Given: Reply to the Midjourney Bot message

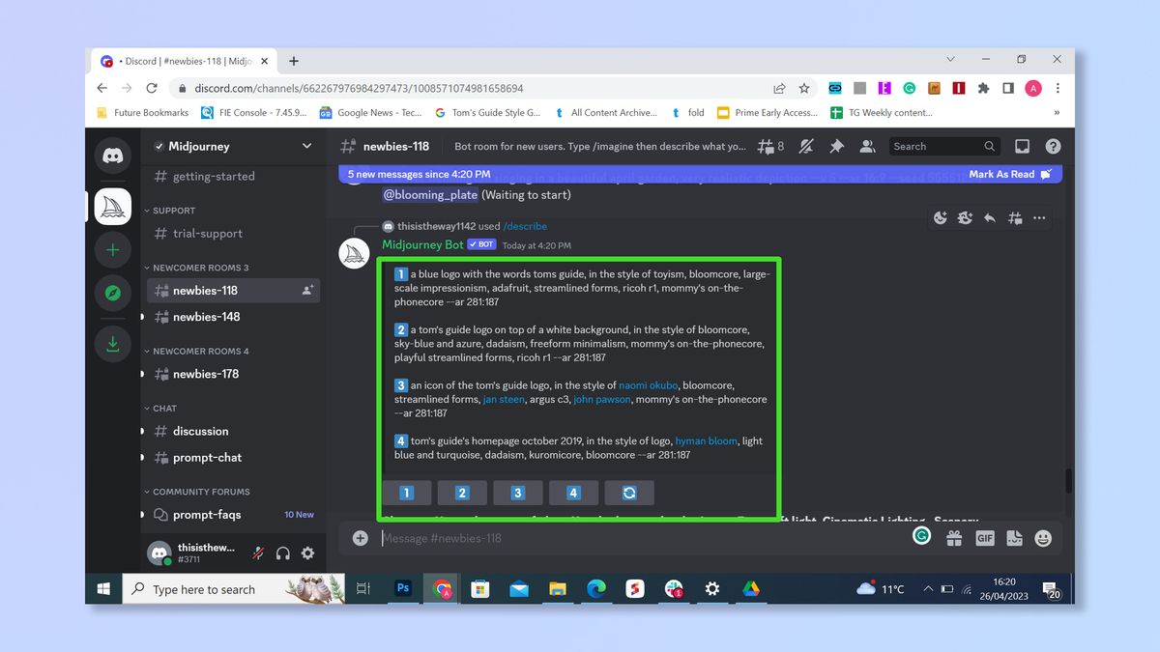Looking at the screenshot, I should (x=990, y=218).
